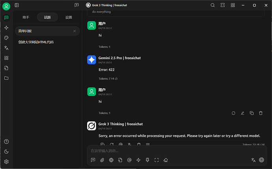
Task: Open model selector Grok 3 Thinking in title bar
Action: point(106,5)
